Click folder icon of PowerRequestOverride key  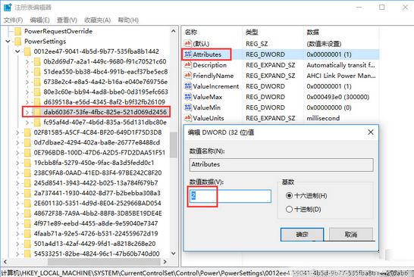click(x=18, y=31)
